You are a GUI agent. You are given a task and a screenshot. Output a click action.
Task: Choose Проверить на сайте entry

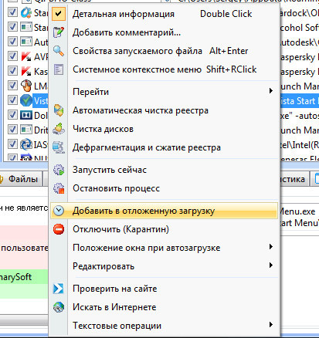click(165, 289)
